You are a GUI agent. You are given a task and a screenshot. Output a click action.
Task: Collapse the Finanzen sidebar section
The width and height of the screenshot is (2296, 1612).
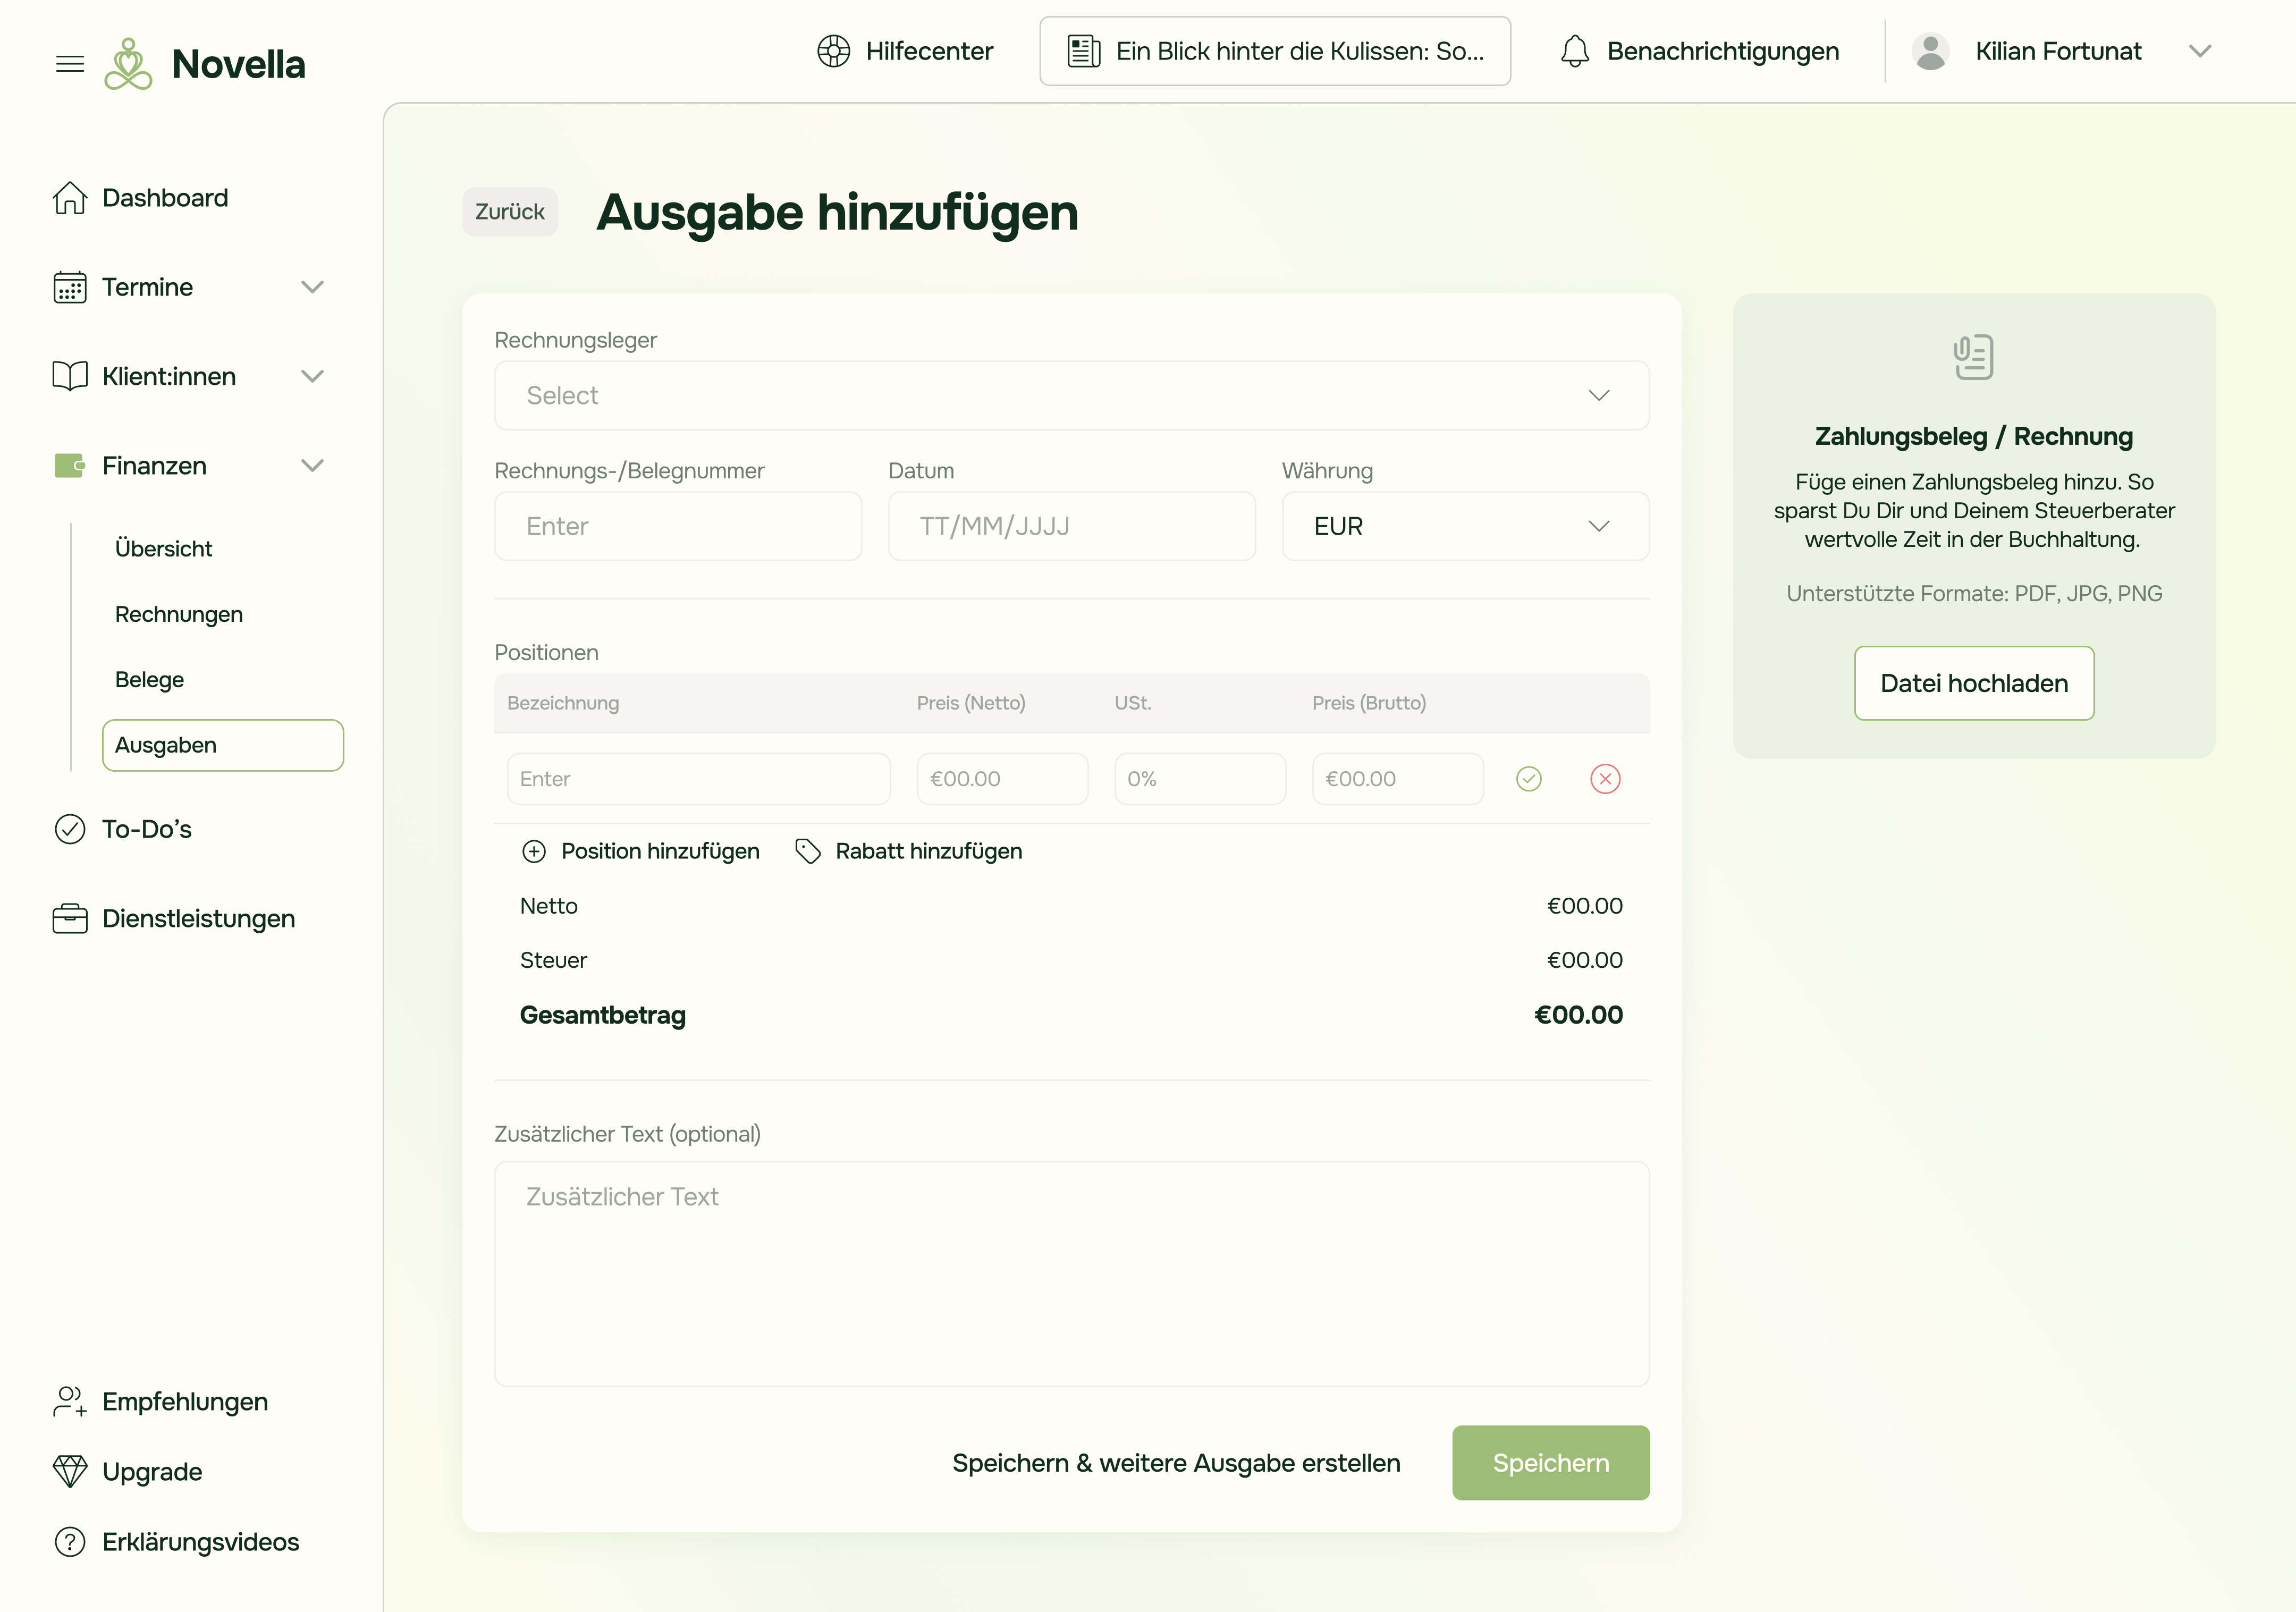[x=312, y=466]
